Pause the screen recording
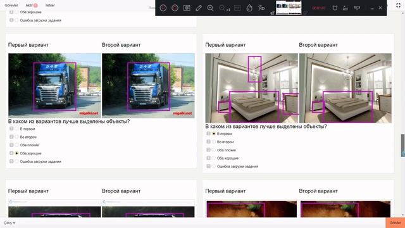Screen dimensions: 405x228 (x=163, y=8)
